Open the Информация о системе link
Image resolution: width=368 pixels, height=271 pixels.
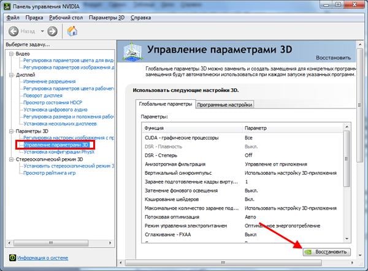tap(41, 258)
